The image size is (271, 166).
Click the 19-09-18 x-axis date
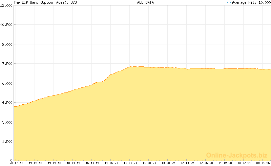[x=54, y=163]
